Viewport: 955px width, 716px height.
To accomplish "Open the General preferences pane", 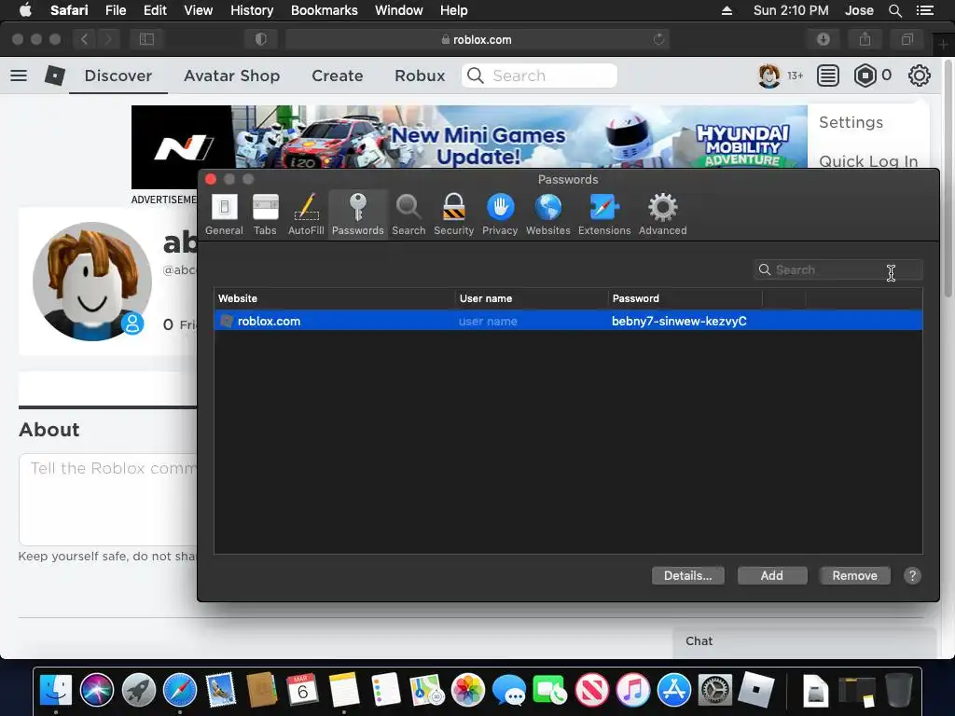I will 224,214.
